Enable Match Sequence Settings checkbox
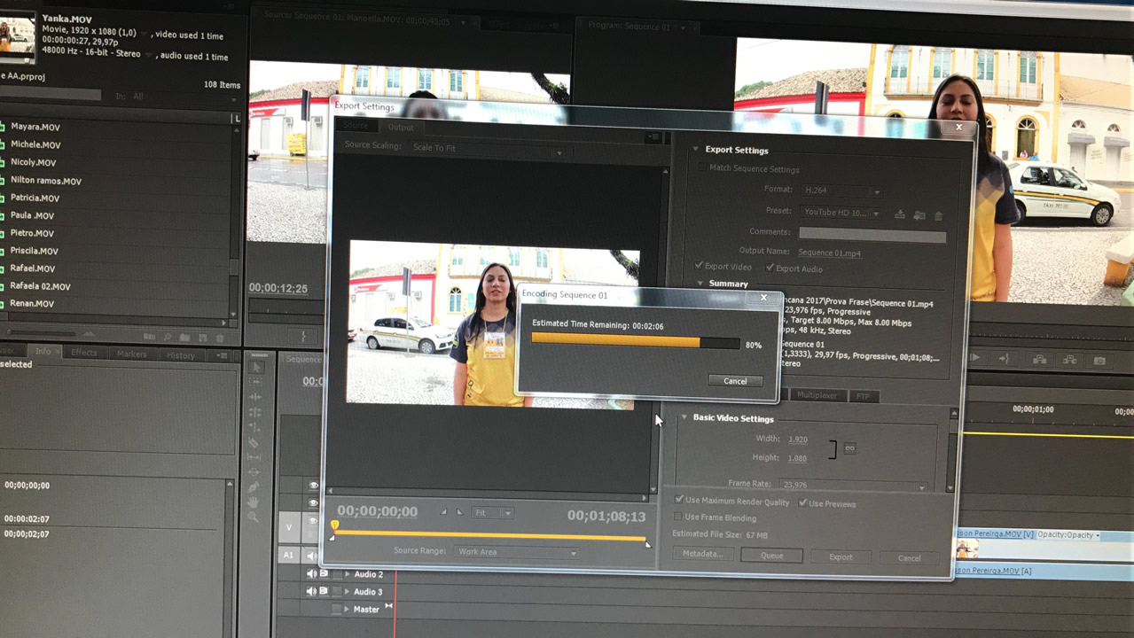 point(702,168)
